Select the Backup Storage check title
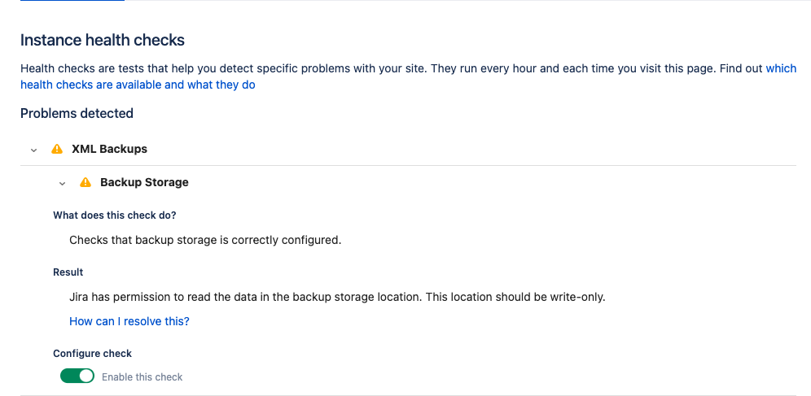 (x=144, y=182)
